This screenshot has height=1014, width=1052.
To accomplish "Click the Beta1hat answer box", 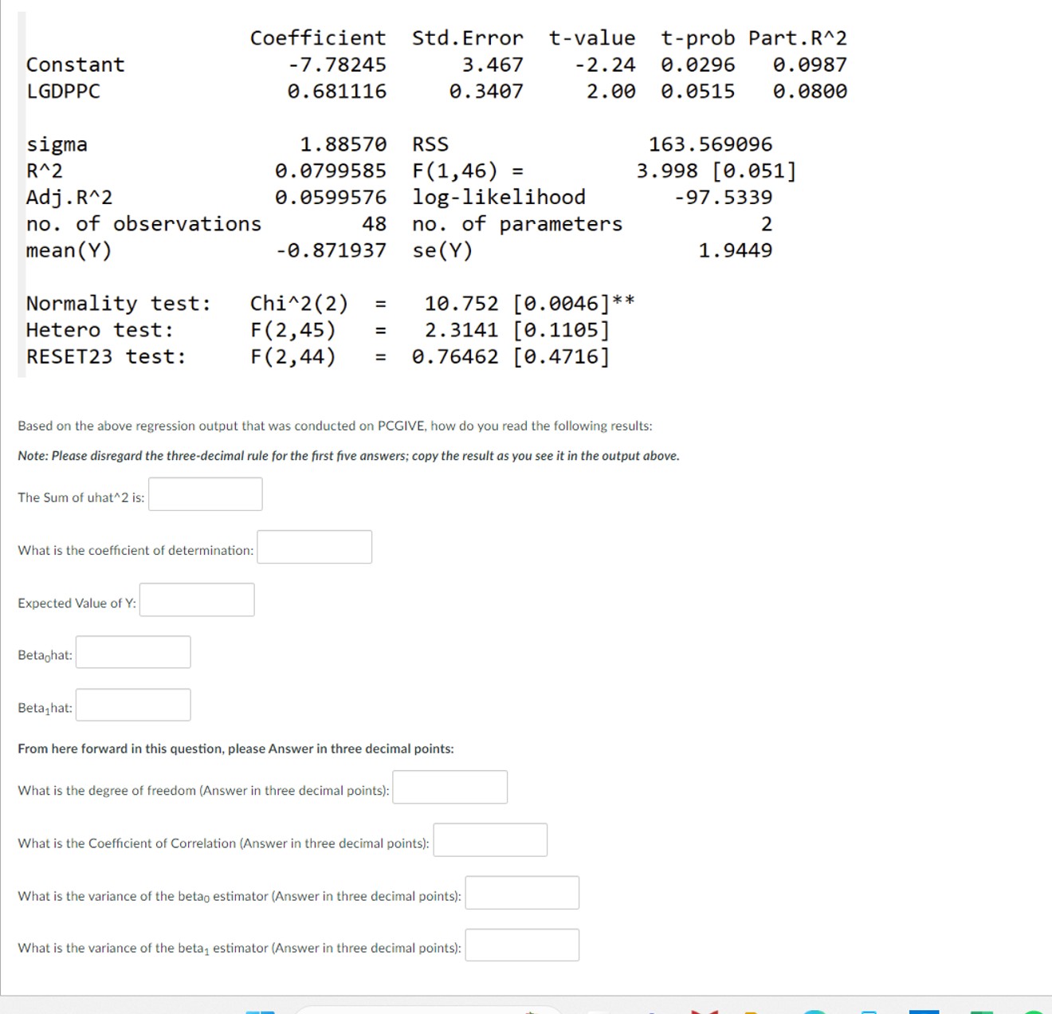I will (x=132, y=705).
